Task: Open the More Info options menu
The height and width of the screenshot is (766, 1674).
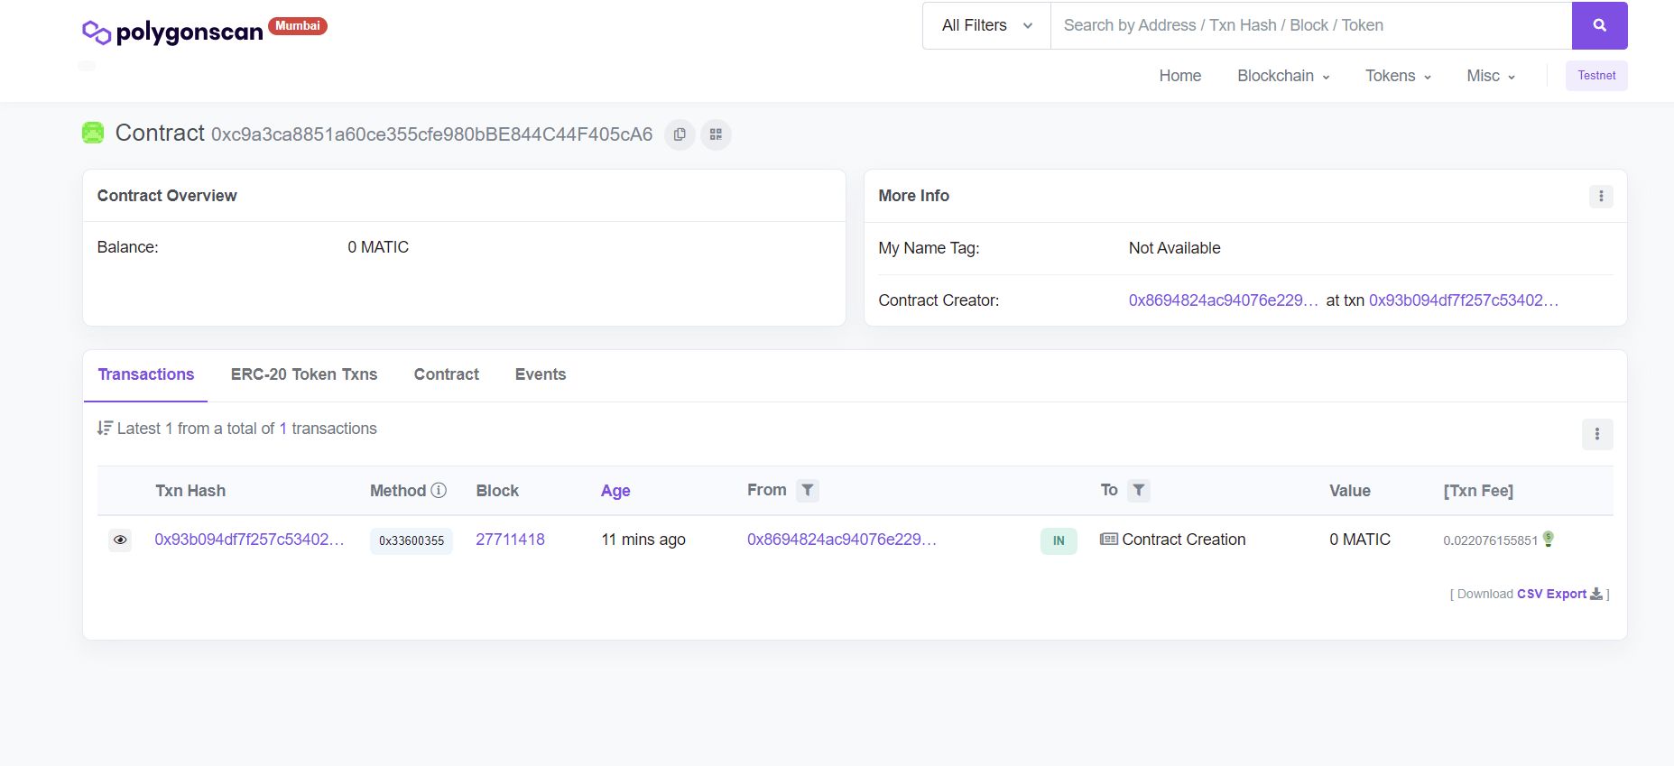Action: point(1601,196)
